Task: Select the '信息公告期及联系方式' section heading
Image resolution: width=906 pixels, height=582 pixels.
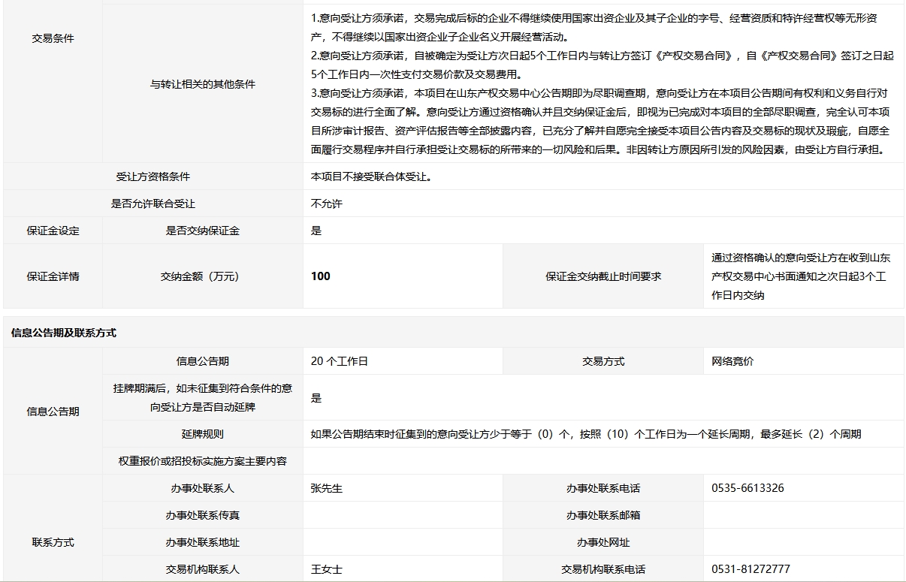Action: (x=64, y=333)
